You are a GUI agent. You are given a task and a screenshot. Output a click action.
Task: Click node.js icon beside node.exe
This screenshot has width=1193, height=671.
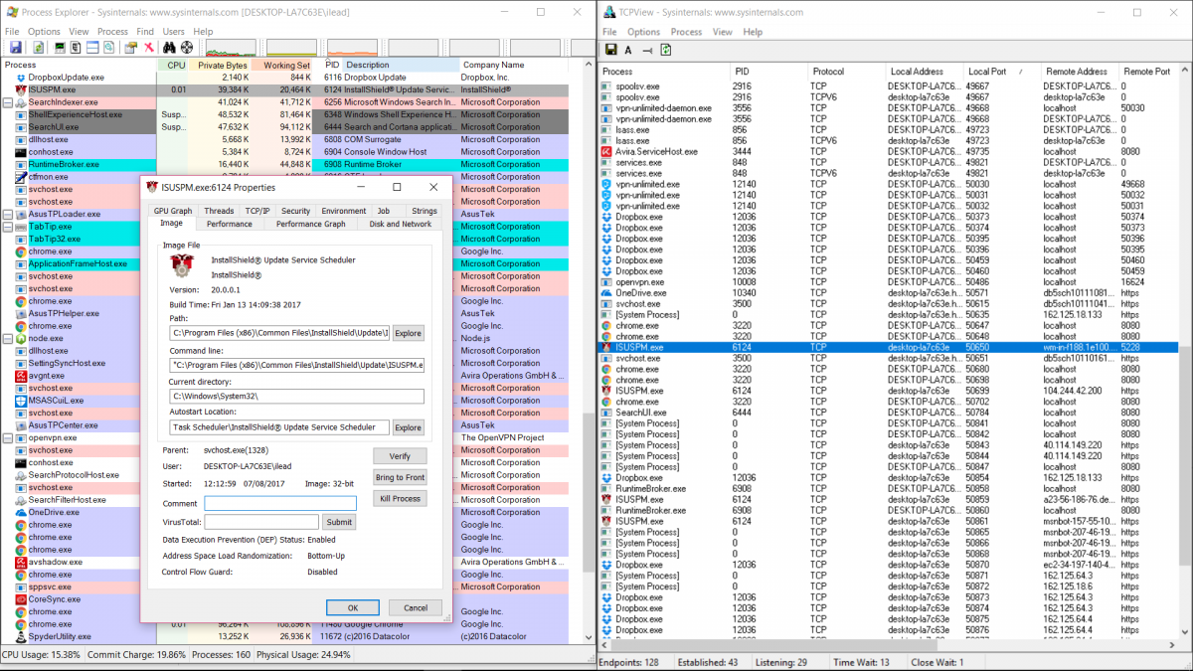point(21,338)
